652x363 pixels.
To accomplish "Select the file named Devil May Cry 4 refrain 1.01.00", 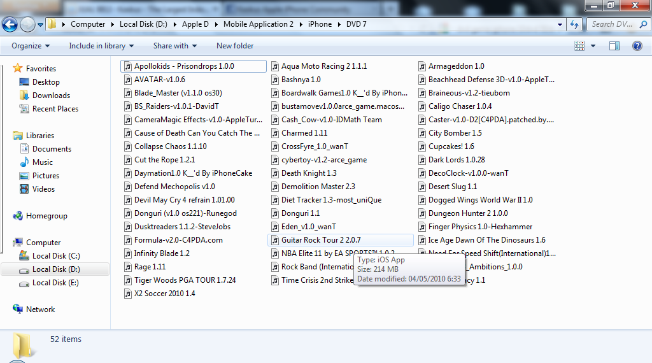I will click(185, 200).
